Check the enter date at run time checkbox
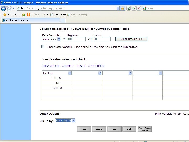 [43, 47]
